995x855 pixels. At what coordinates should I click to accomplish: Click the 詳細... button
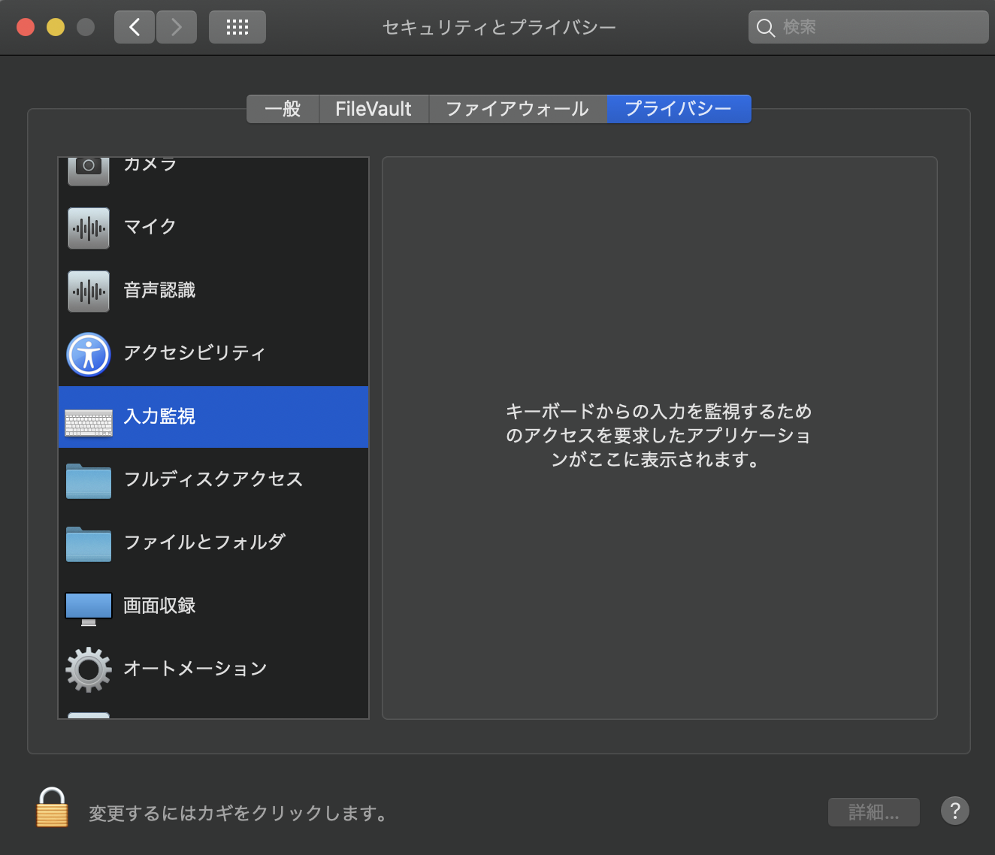coord(873,812)
